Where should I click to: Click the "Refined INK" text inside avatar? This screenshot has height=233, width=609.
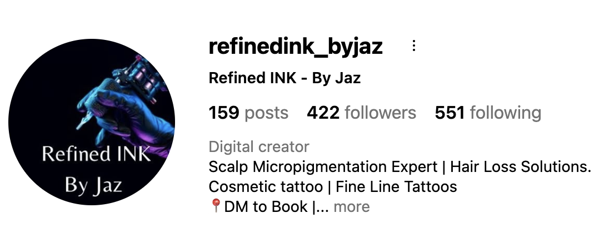[x=96, y=154]
